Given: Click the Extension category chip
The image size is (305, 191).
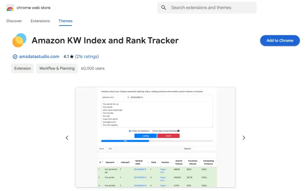Looking at the screenshot, I should (x=23, y=68).
